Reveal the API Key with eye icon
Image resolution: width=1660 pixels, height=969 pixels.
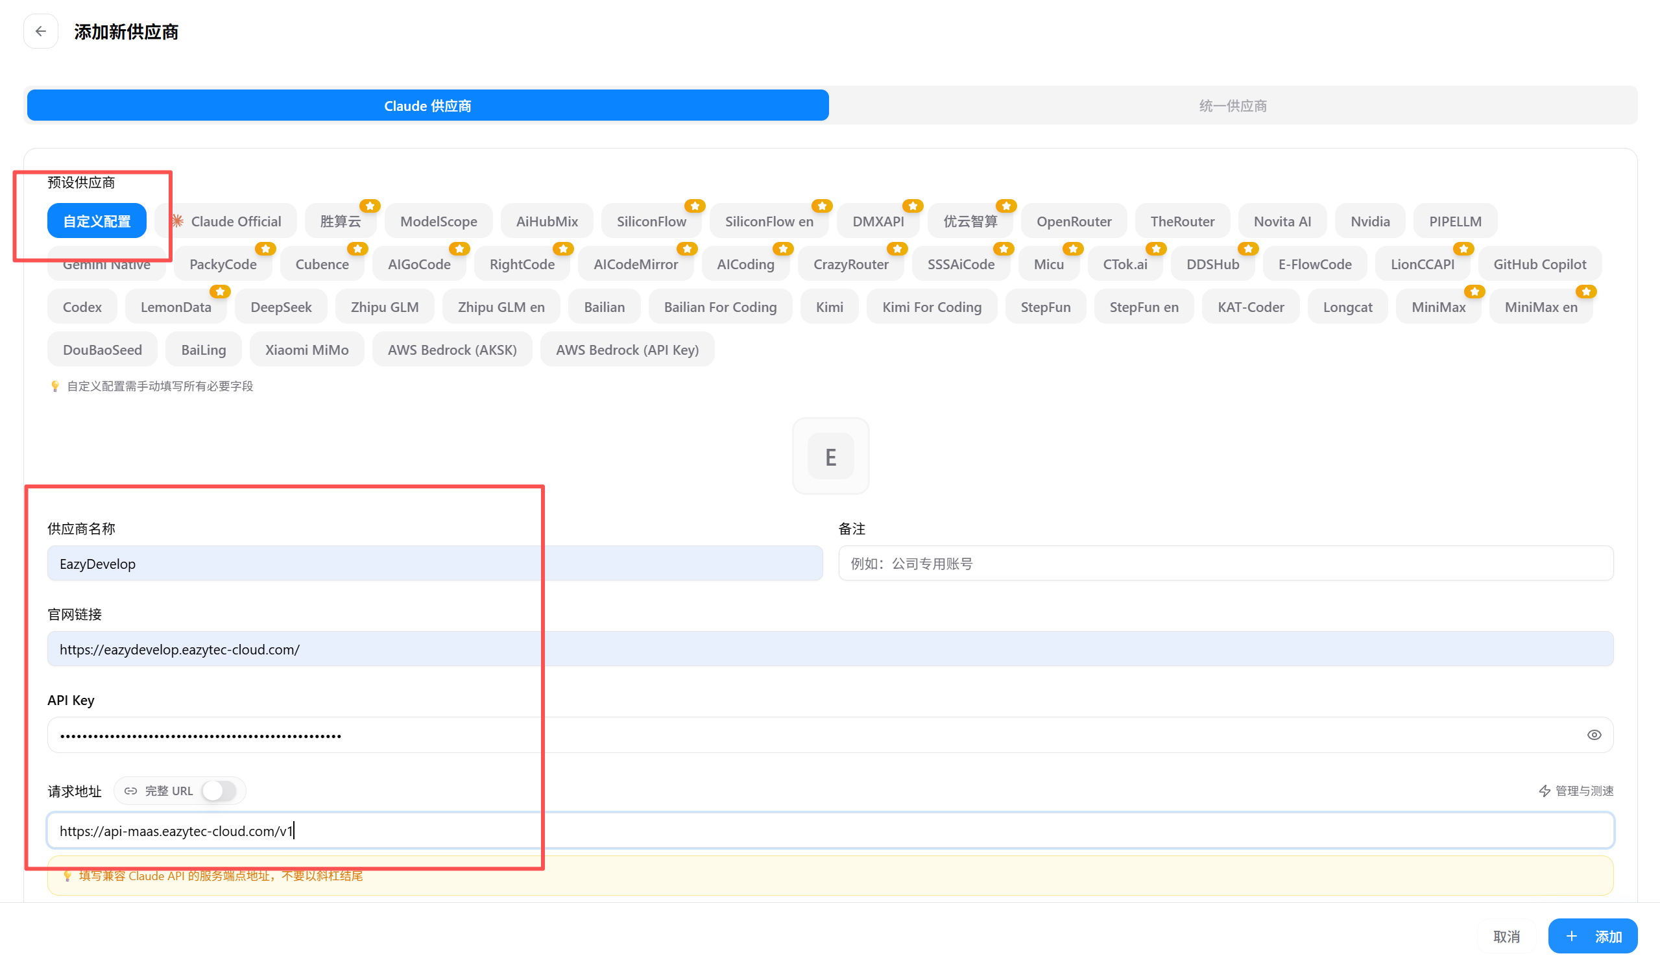coord(1594,735)
